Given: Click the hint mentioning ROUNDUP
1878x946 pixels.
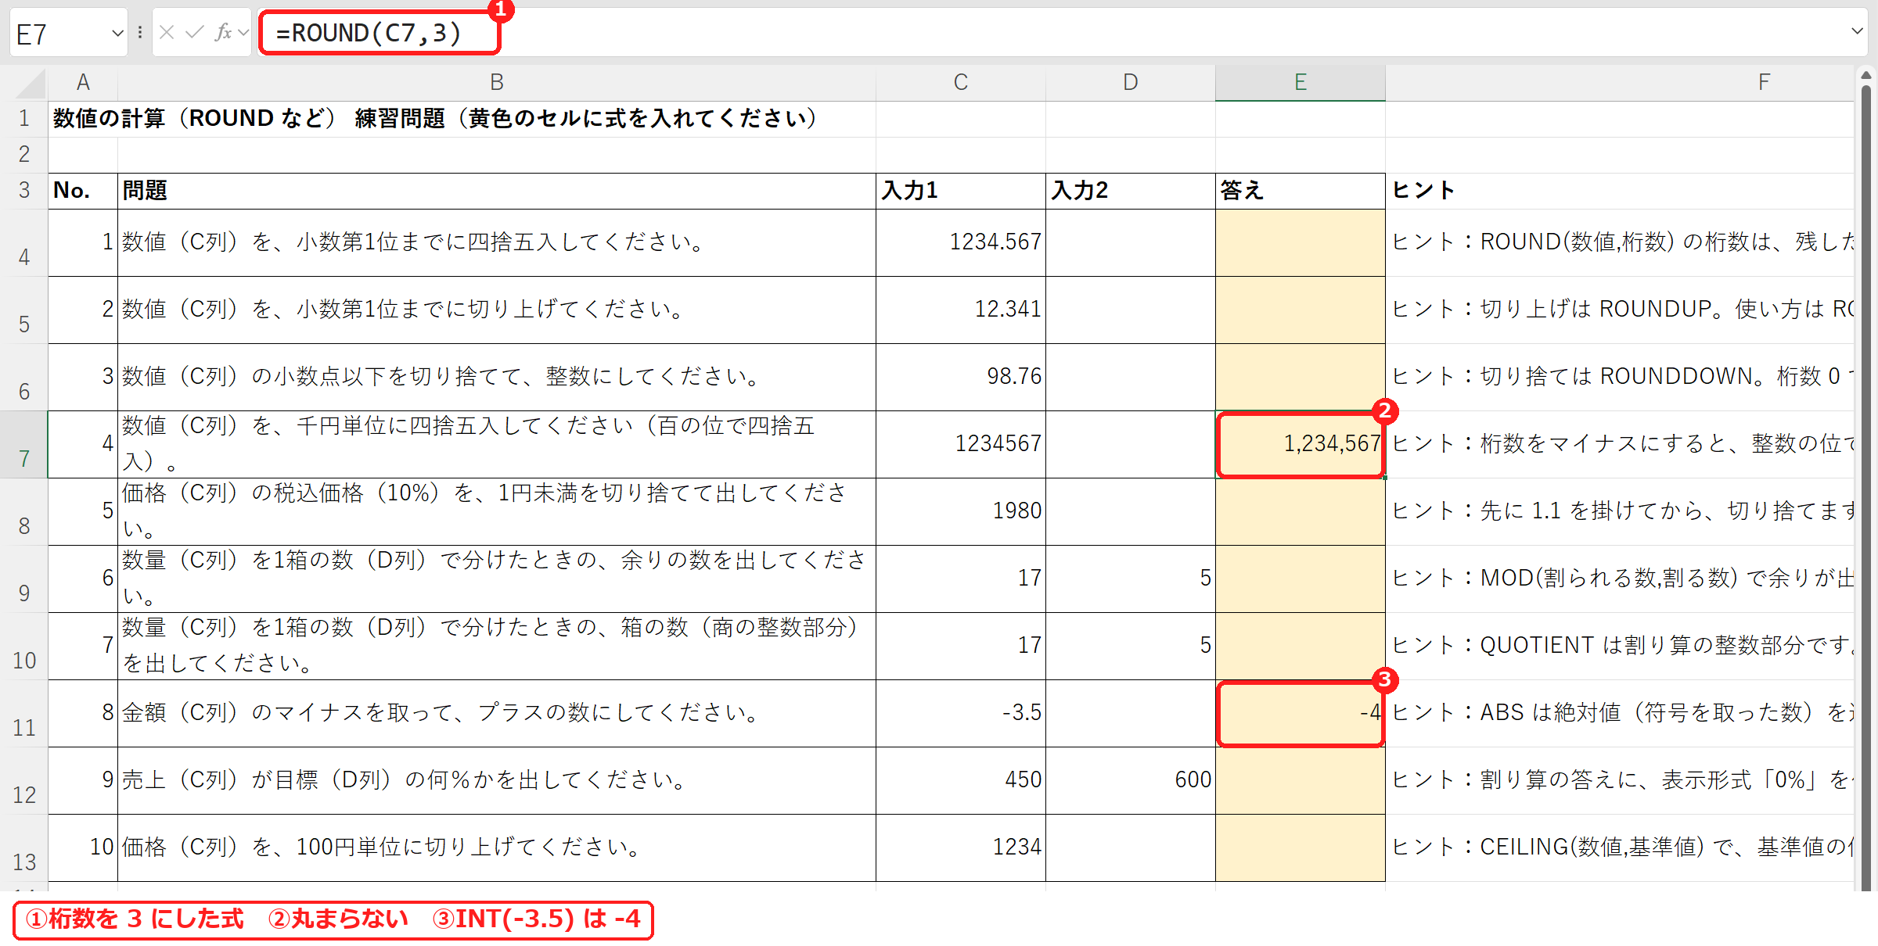Looking at the screenshot, I should [x=1620, y=310].
